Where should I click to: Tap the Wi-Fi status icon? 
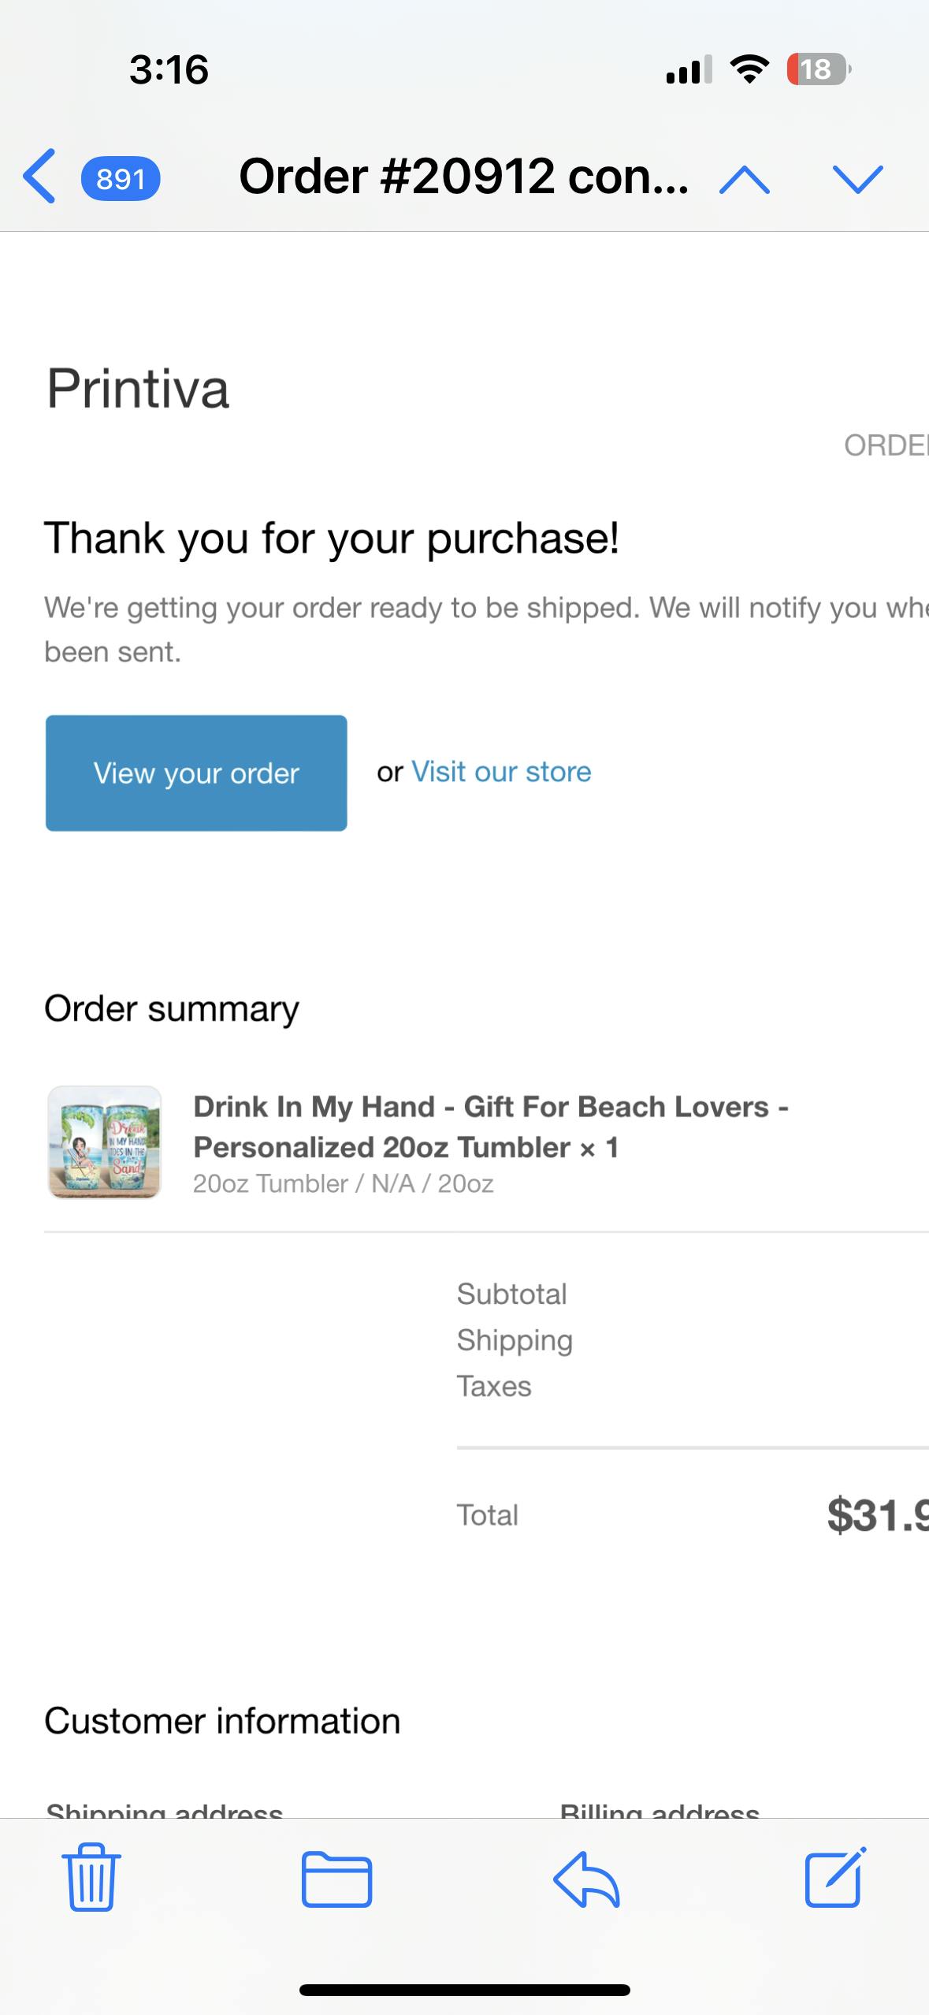[749, 69]
